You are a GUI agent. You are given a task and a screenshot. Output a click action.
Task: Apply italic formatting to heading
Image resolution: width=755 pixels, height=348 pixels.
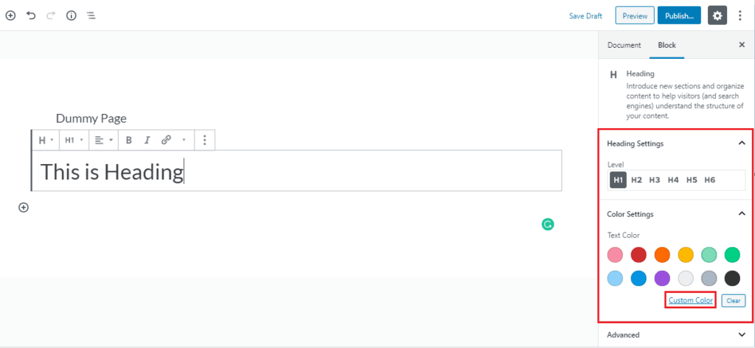(x=147, y=140)
